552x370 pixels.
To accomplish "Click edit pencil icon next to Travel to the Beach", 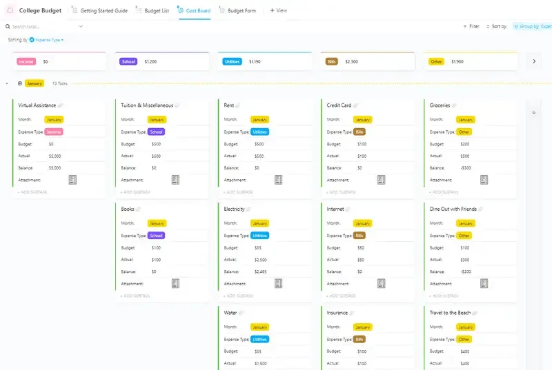I will tap(475, 313).
